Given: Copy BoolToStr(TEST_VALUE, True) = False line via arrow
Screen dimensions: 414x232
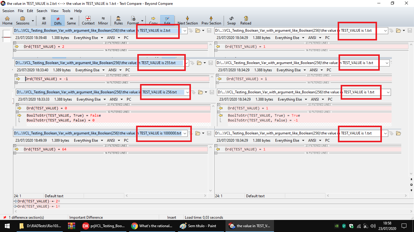Looking at the screenshot, I should pos(19,115).
